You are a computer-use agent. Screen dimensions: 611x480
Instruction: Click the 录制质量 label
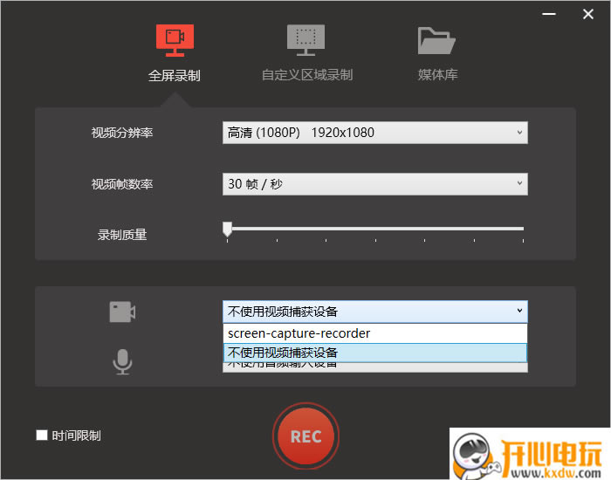click(122, 235)
